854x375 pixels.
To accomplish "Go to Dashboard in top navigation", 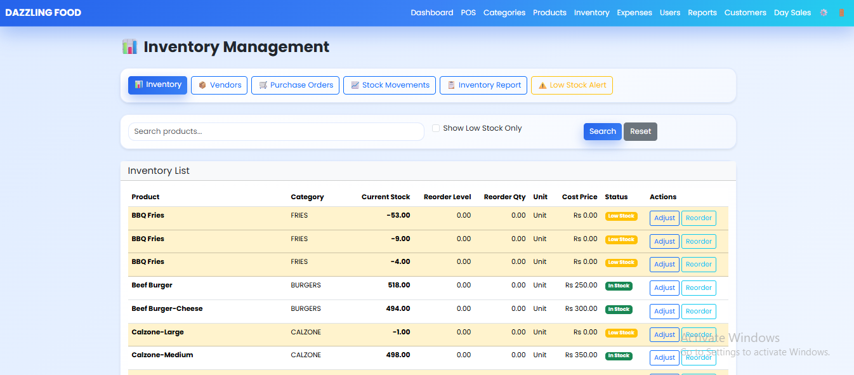I will pyautogui.click(x=431, y=13).
